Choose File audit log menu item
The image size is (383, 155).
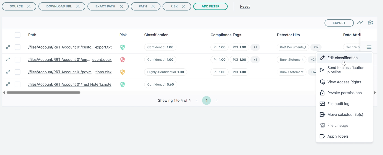(x=344, y=104)
